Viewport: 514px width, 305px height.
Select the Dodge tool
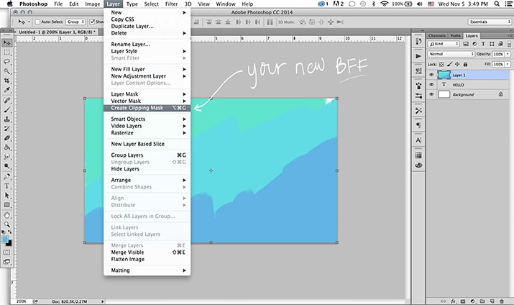7,166
